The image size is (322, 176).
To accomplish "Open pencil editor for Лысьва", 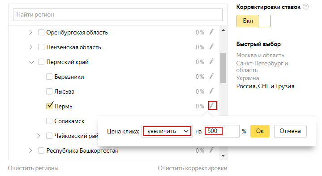I will click(x=211, y=91).
